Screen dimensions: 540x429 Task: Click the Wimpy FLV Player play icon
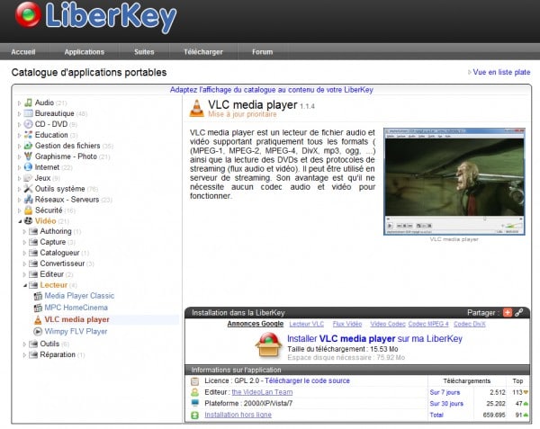(x=38, y=331)
